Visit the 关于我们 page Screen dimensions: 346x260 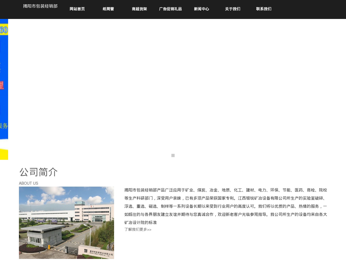click(x=232, y=9)
